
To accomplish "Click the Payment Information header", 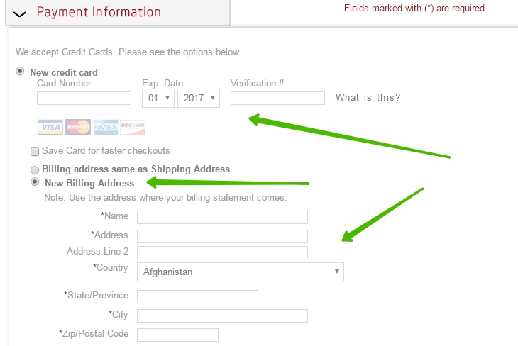I will [99, 13].
